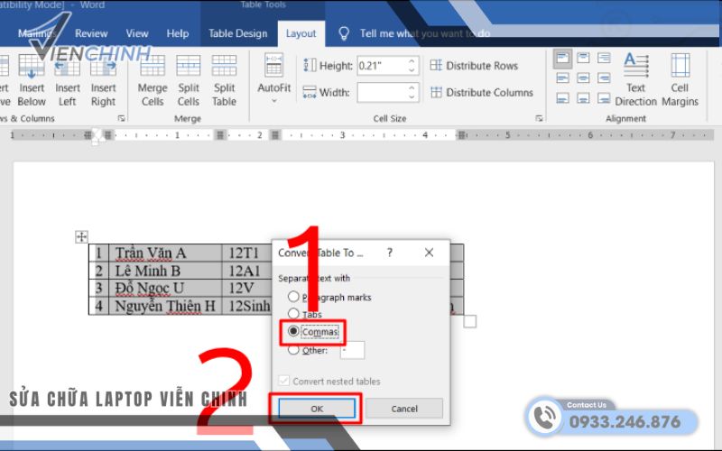
Task: Select Tabs radio option
Action: pos(293,314)
